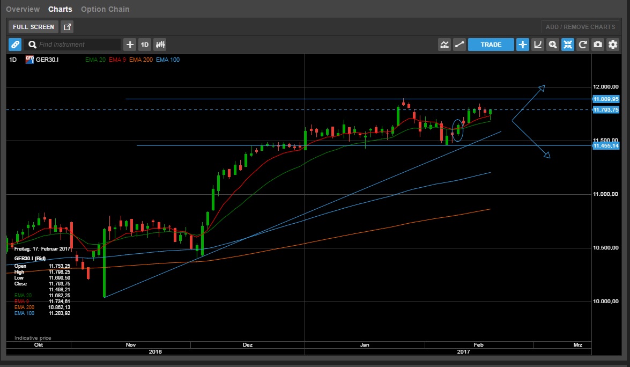Click the 11.793,75 current price tag

coord(605,110)
